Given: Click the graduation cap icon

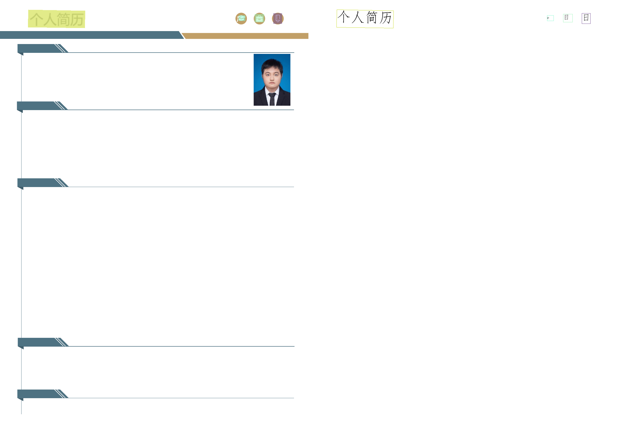Looking at the screenshot, I should pyautogui.click(x=241, y=19).
